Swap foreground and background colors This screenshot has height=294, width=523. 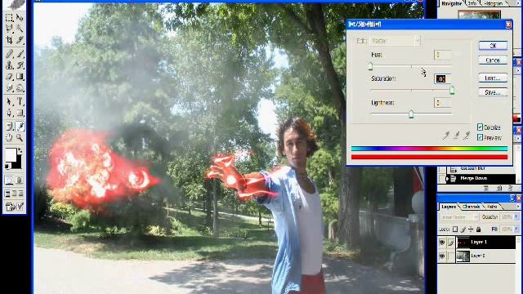pos(20,150)
